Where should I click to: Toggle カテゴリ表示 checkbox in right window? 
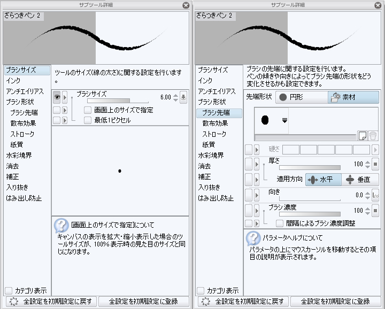point(201,291)
